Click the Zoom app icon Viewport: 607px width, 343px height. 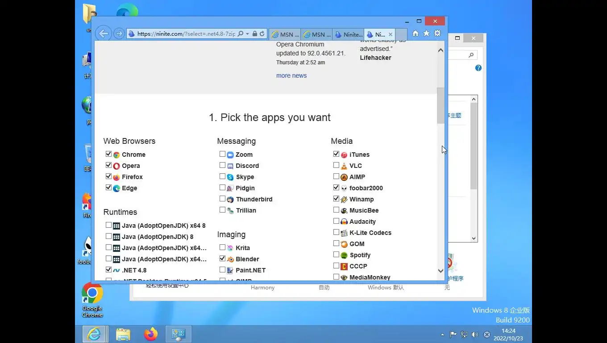point(230,155)
